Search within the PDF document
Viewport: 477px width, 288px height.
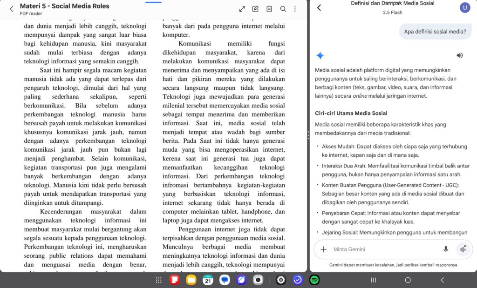283,9
